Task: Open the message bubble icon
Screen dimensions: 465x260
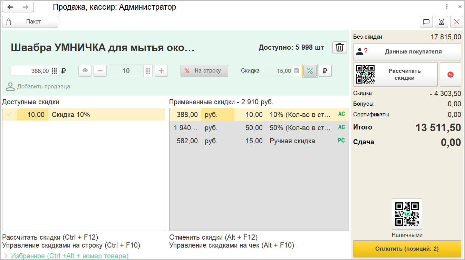Action: coord(426,22)
